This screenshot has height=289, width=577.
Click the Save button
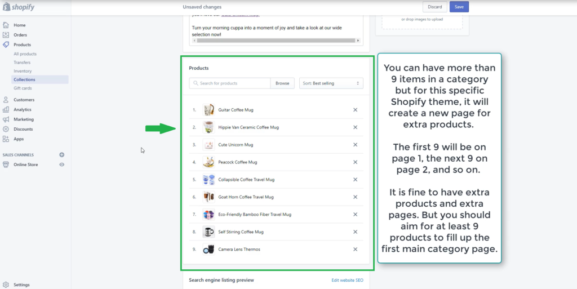[x=459, y=7]
